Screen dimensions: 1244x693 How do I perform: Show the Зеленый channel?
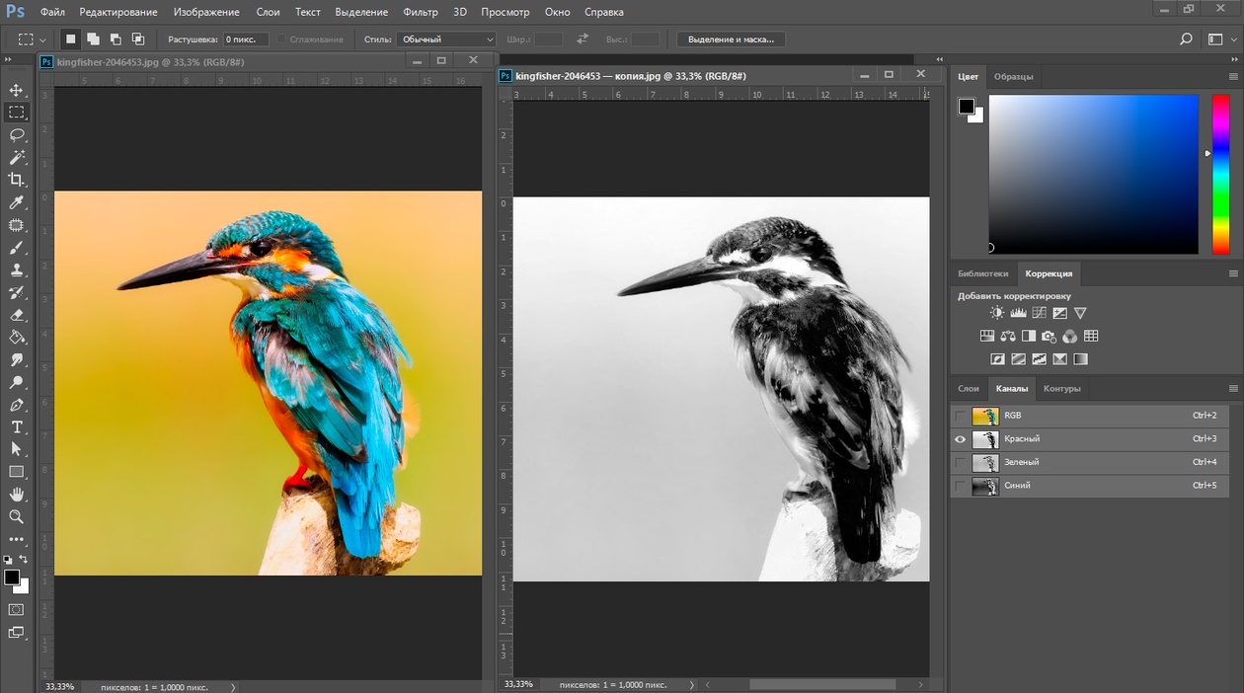point(960,462)
